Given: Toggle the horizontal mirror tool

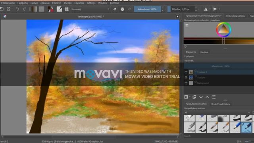Looking at the screenshot, I should point(206,9).
